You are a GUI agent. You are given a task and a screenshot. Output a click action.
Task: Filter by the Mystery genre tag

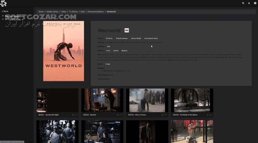pyautogui.click(x=125, y=51)
